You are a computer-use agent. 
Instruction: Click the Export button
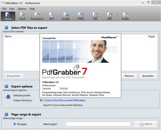(x=145, y=124)
